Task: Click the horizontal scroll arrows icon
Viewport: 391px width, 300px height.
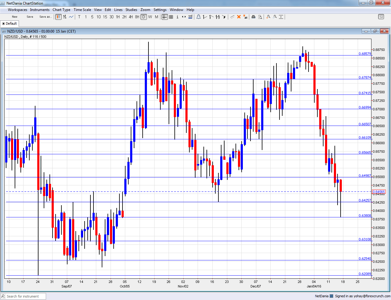Action: point(184,17)
